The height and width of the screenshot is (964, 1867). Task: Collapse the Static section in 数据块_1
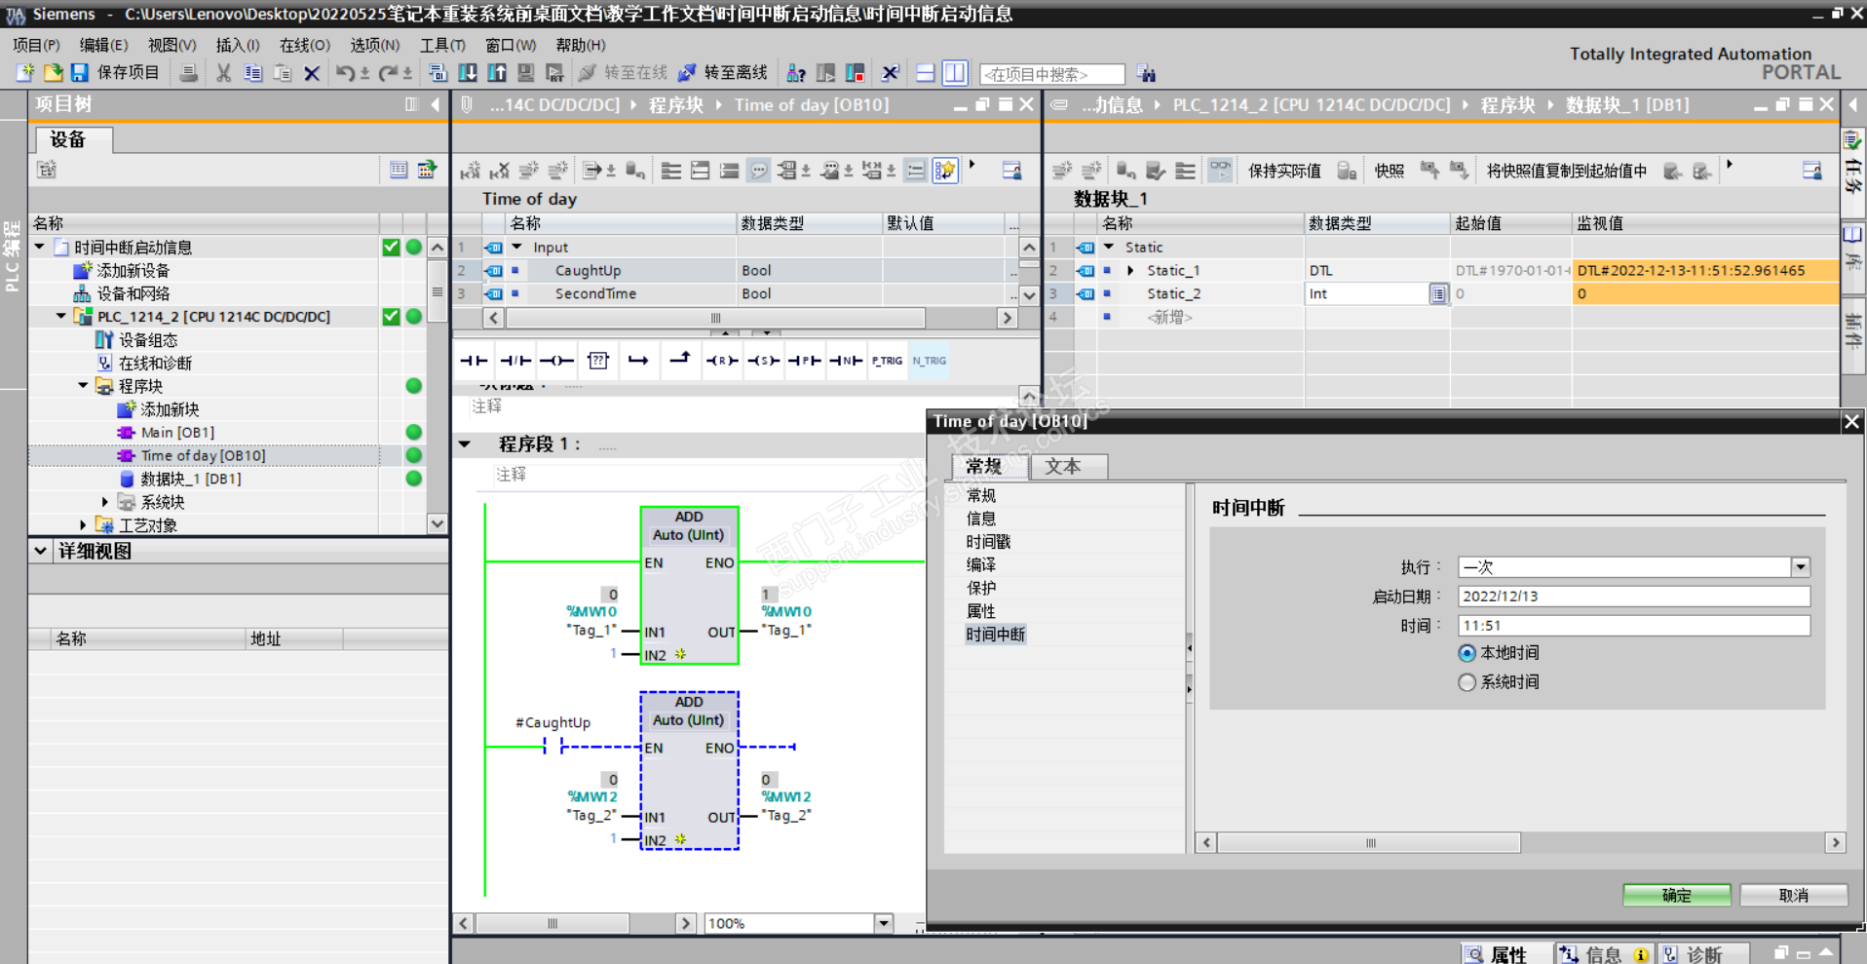pos(1109,248)
